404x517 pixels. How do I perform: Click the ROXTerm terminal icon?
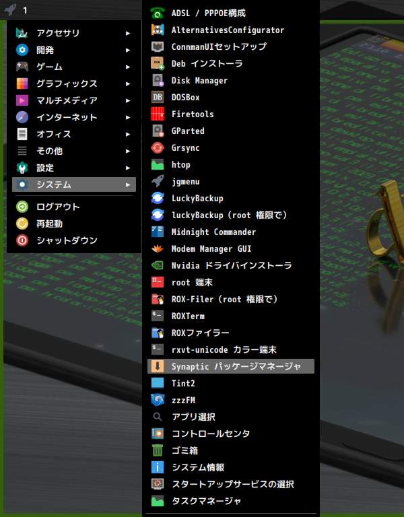click(x=158, y=316)
